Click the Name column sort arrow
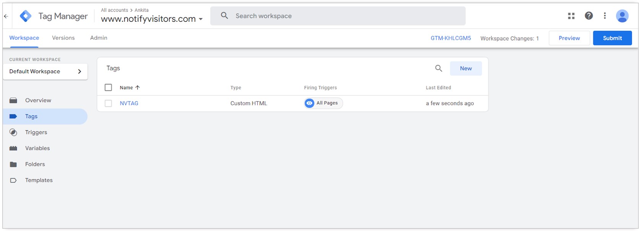Image resolution: width=641 pixels, height=231 pixels. pyautogui.click(x=138, y=87)
